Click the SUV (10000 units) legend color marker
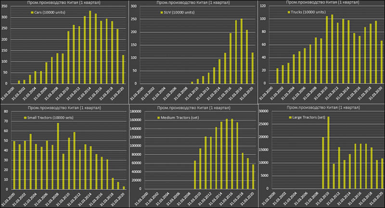Screen dimensions: 385x208 [162, 12]
